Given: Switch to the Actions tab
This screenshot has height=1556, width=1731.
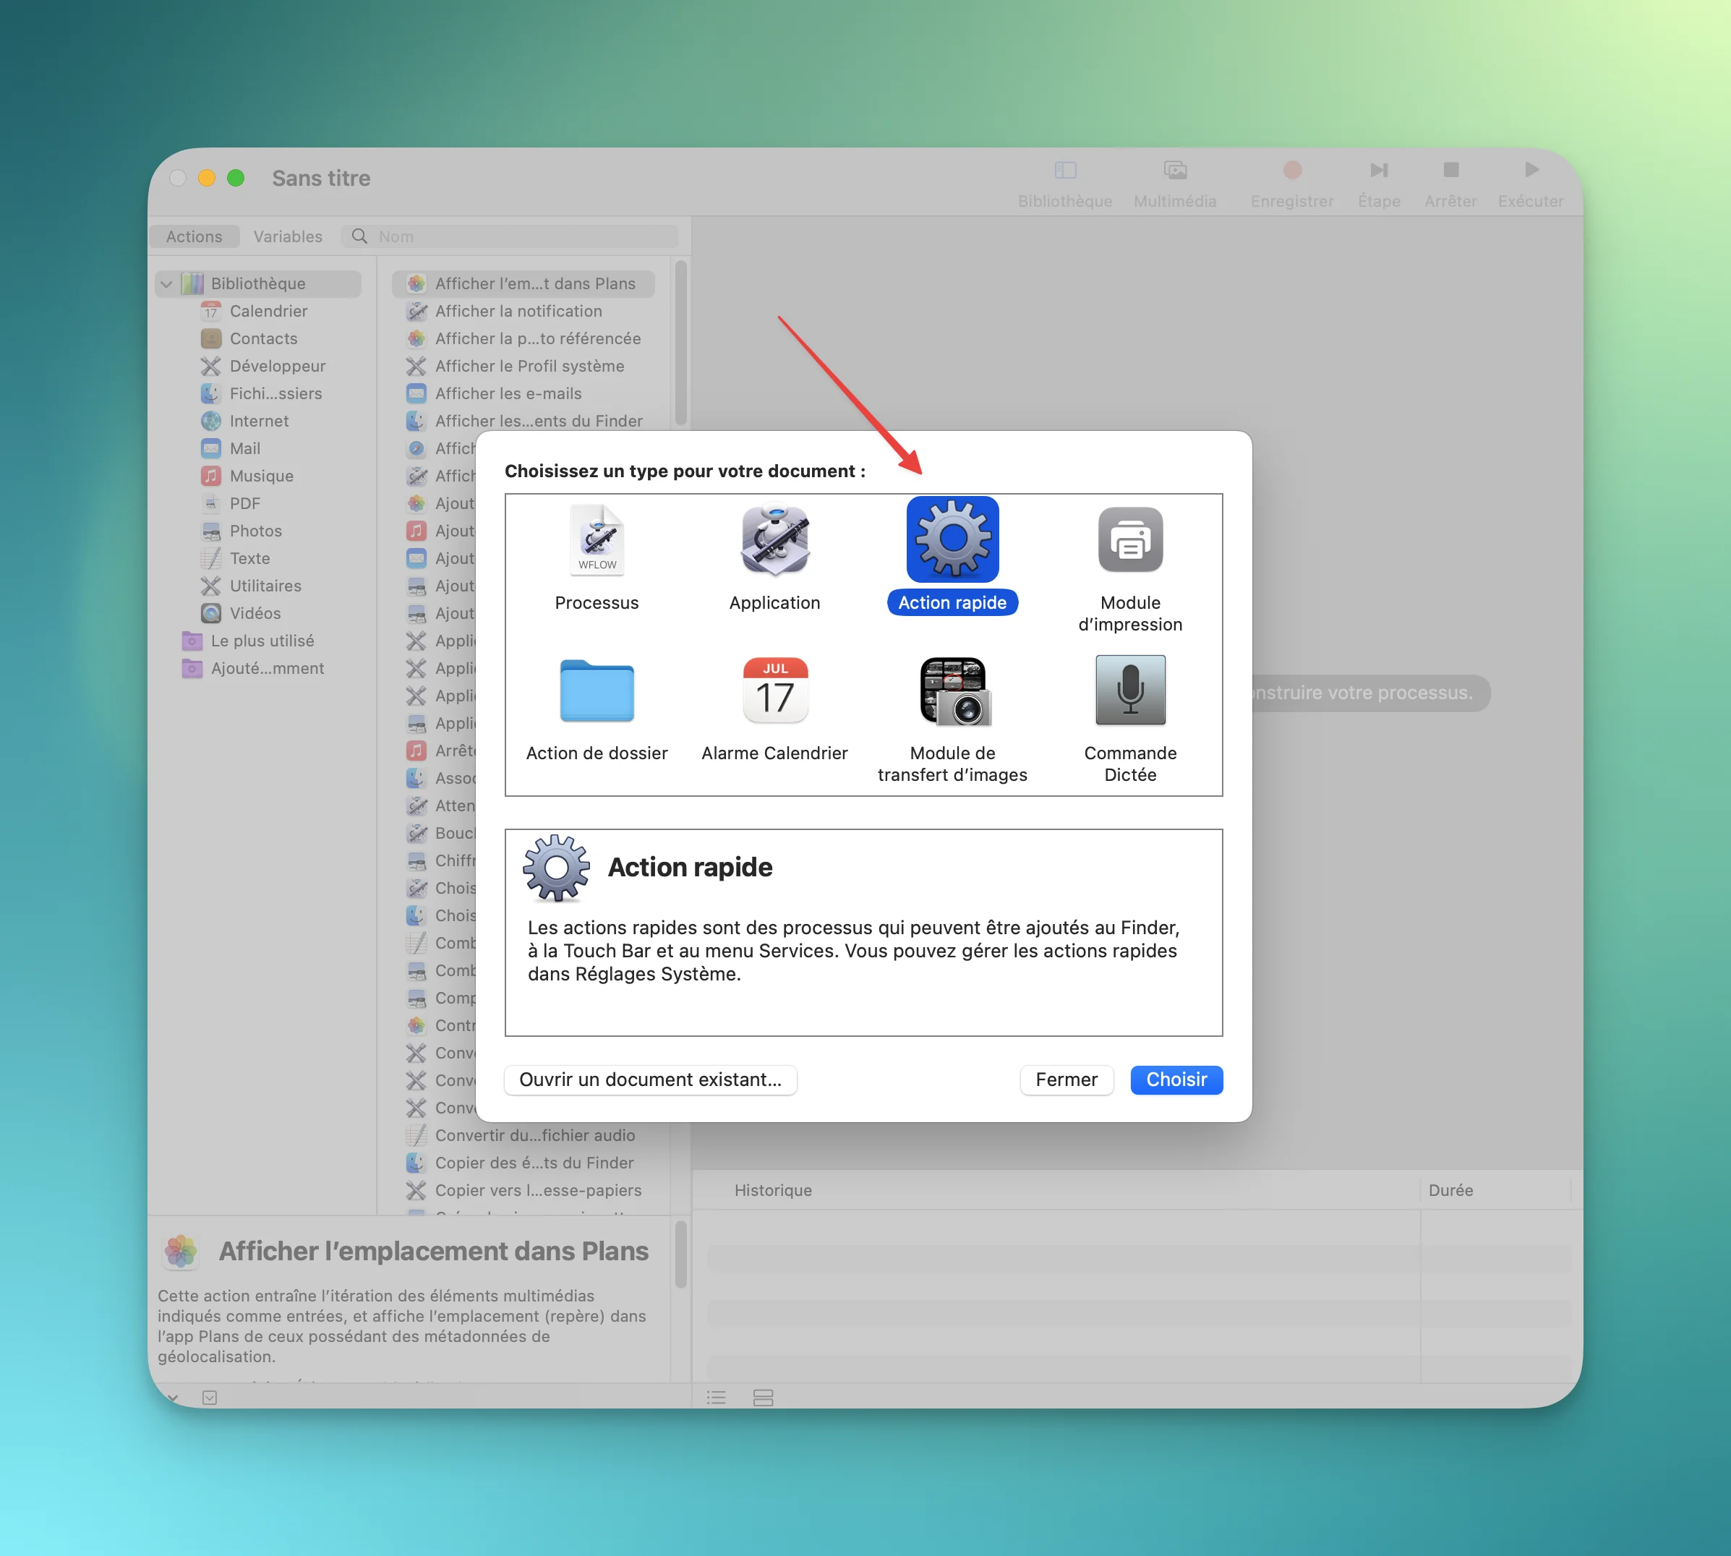Looking at the screenshot, I should 194,237.
